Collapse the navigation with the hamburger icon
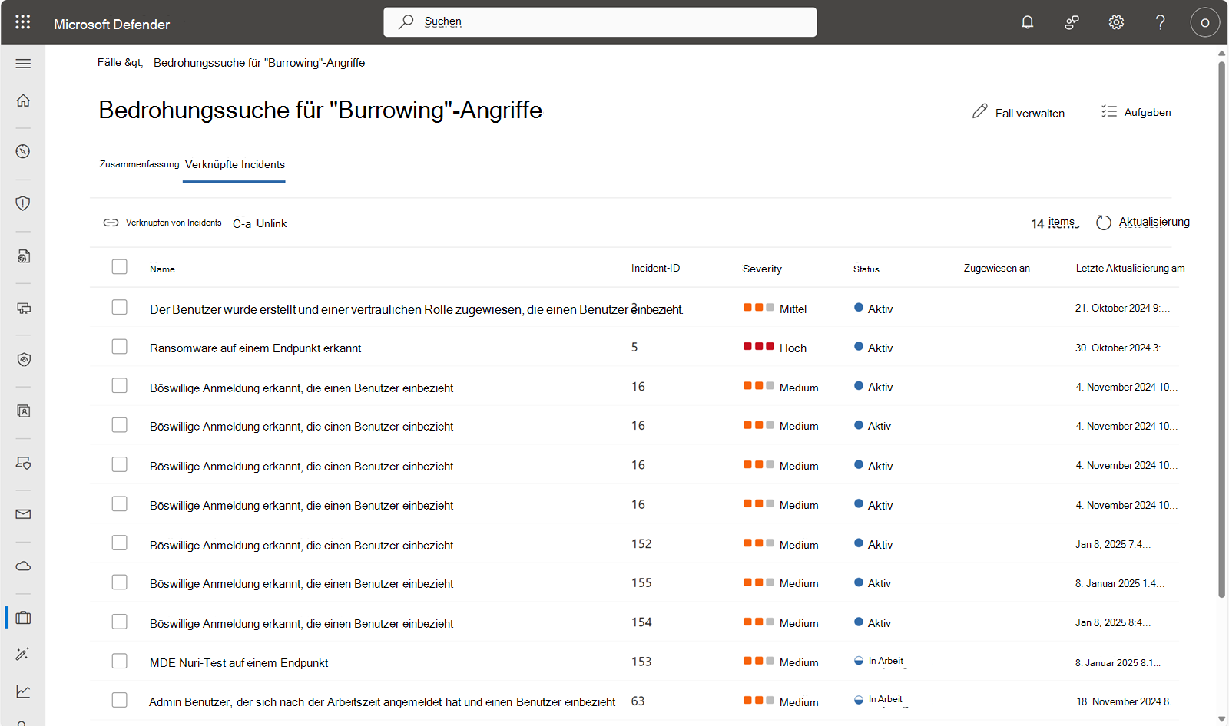 coord(23,64)
